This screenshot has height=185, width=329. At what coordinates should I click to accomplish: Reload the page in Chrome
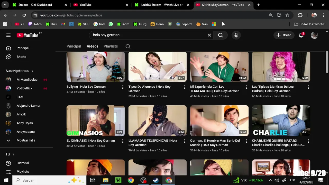point(24,15)
